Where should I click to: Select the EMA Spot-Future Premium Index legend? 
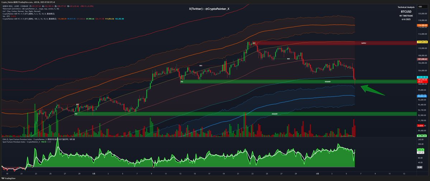click(38, 139)
